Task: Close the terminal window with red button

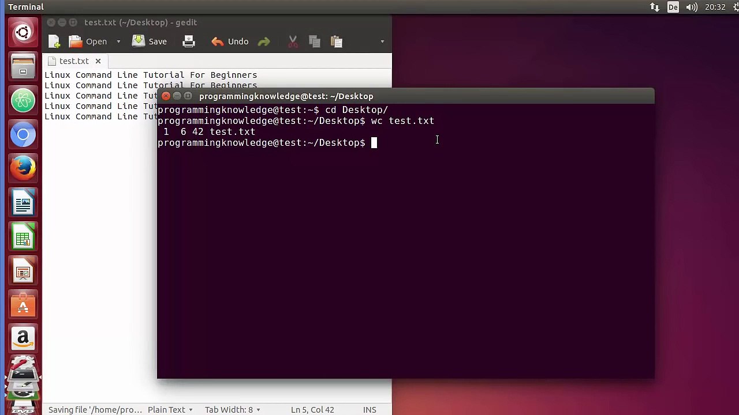Action: tap(166, 96)
